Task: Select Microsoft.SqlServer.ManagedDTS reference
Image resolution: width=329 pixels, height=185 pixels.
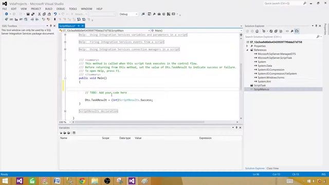Action: tap(277, 54)
